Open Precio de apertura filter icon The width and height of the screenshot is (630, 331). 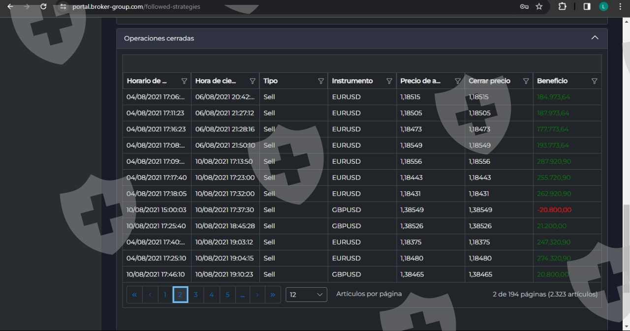[x=458, y=81]
